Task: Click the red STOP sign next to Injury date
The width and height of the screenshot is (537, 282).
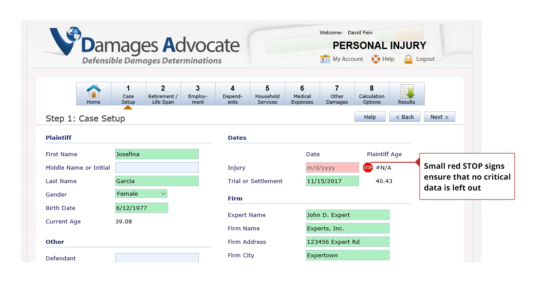Action: pos(368,167)
